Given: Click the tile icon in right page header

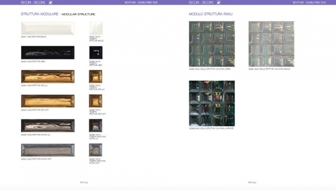Looking at the screenshot, I should (x=218, y=3).
